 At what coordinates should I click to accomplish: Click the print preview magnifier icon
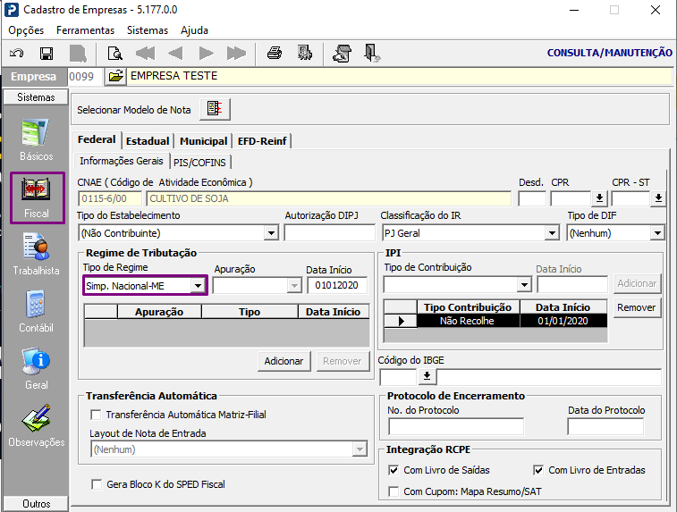[x=114, y=54]
